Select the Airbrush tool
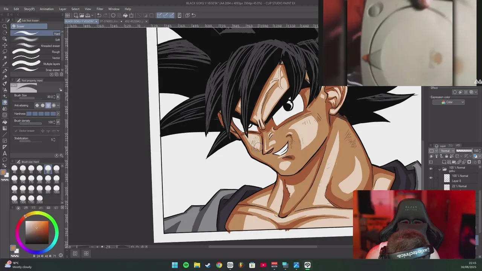 point(5,90)
